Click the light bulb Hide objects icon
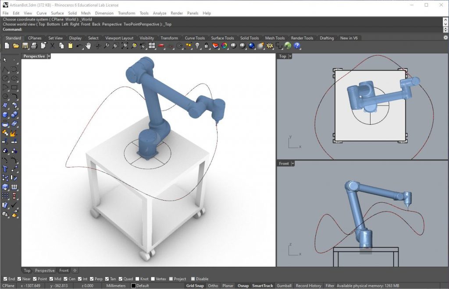 point(197,46)
